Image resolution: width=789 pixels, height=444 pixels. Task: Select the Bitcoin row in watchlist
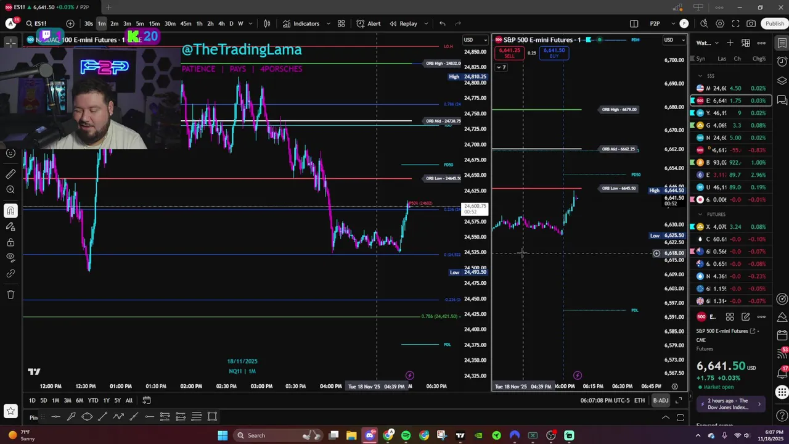tap(731, 162)
